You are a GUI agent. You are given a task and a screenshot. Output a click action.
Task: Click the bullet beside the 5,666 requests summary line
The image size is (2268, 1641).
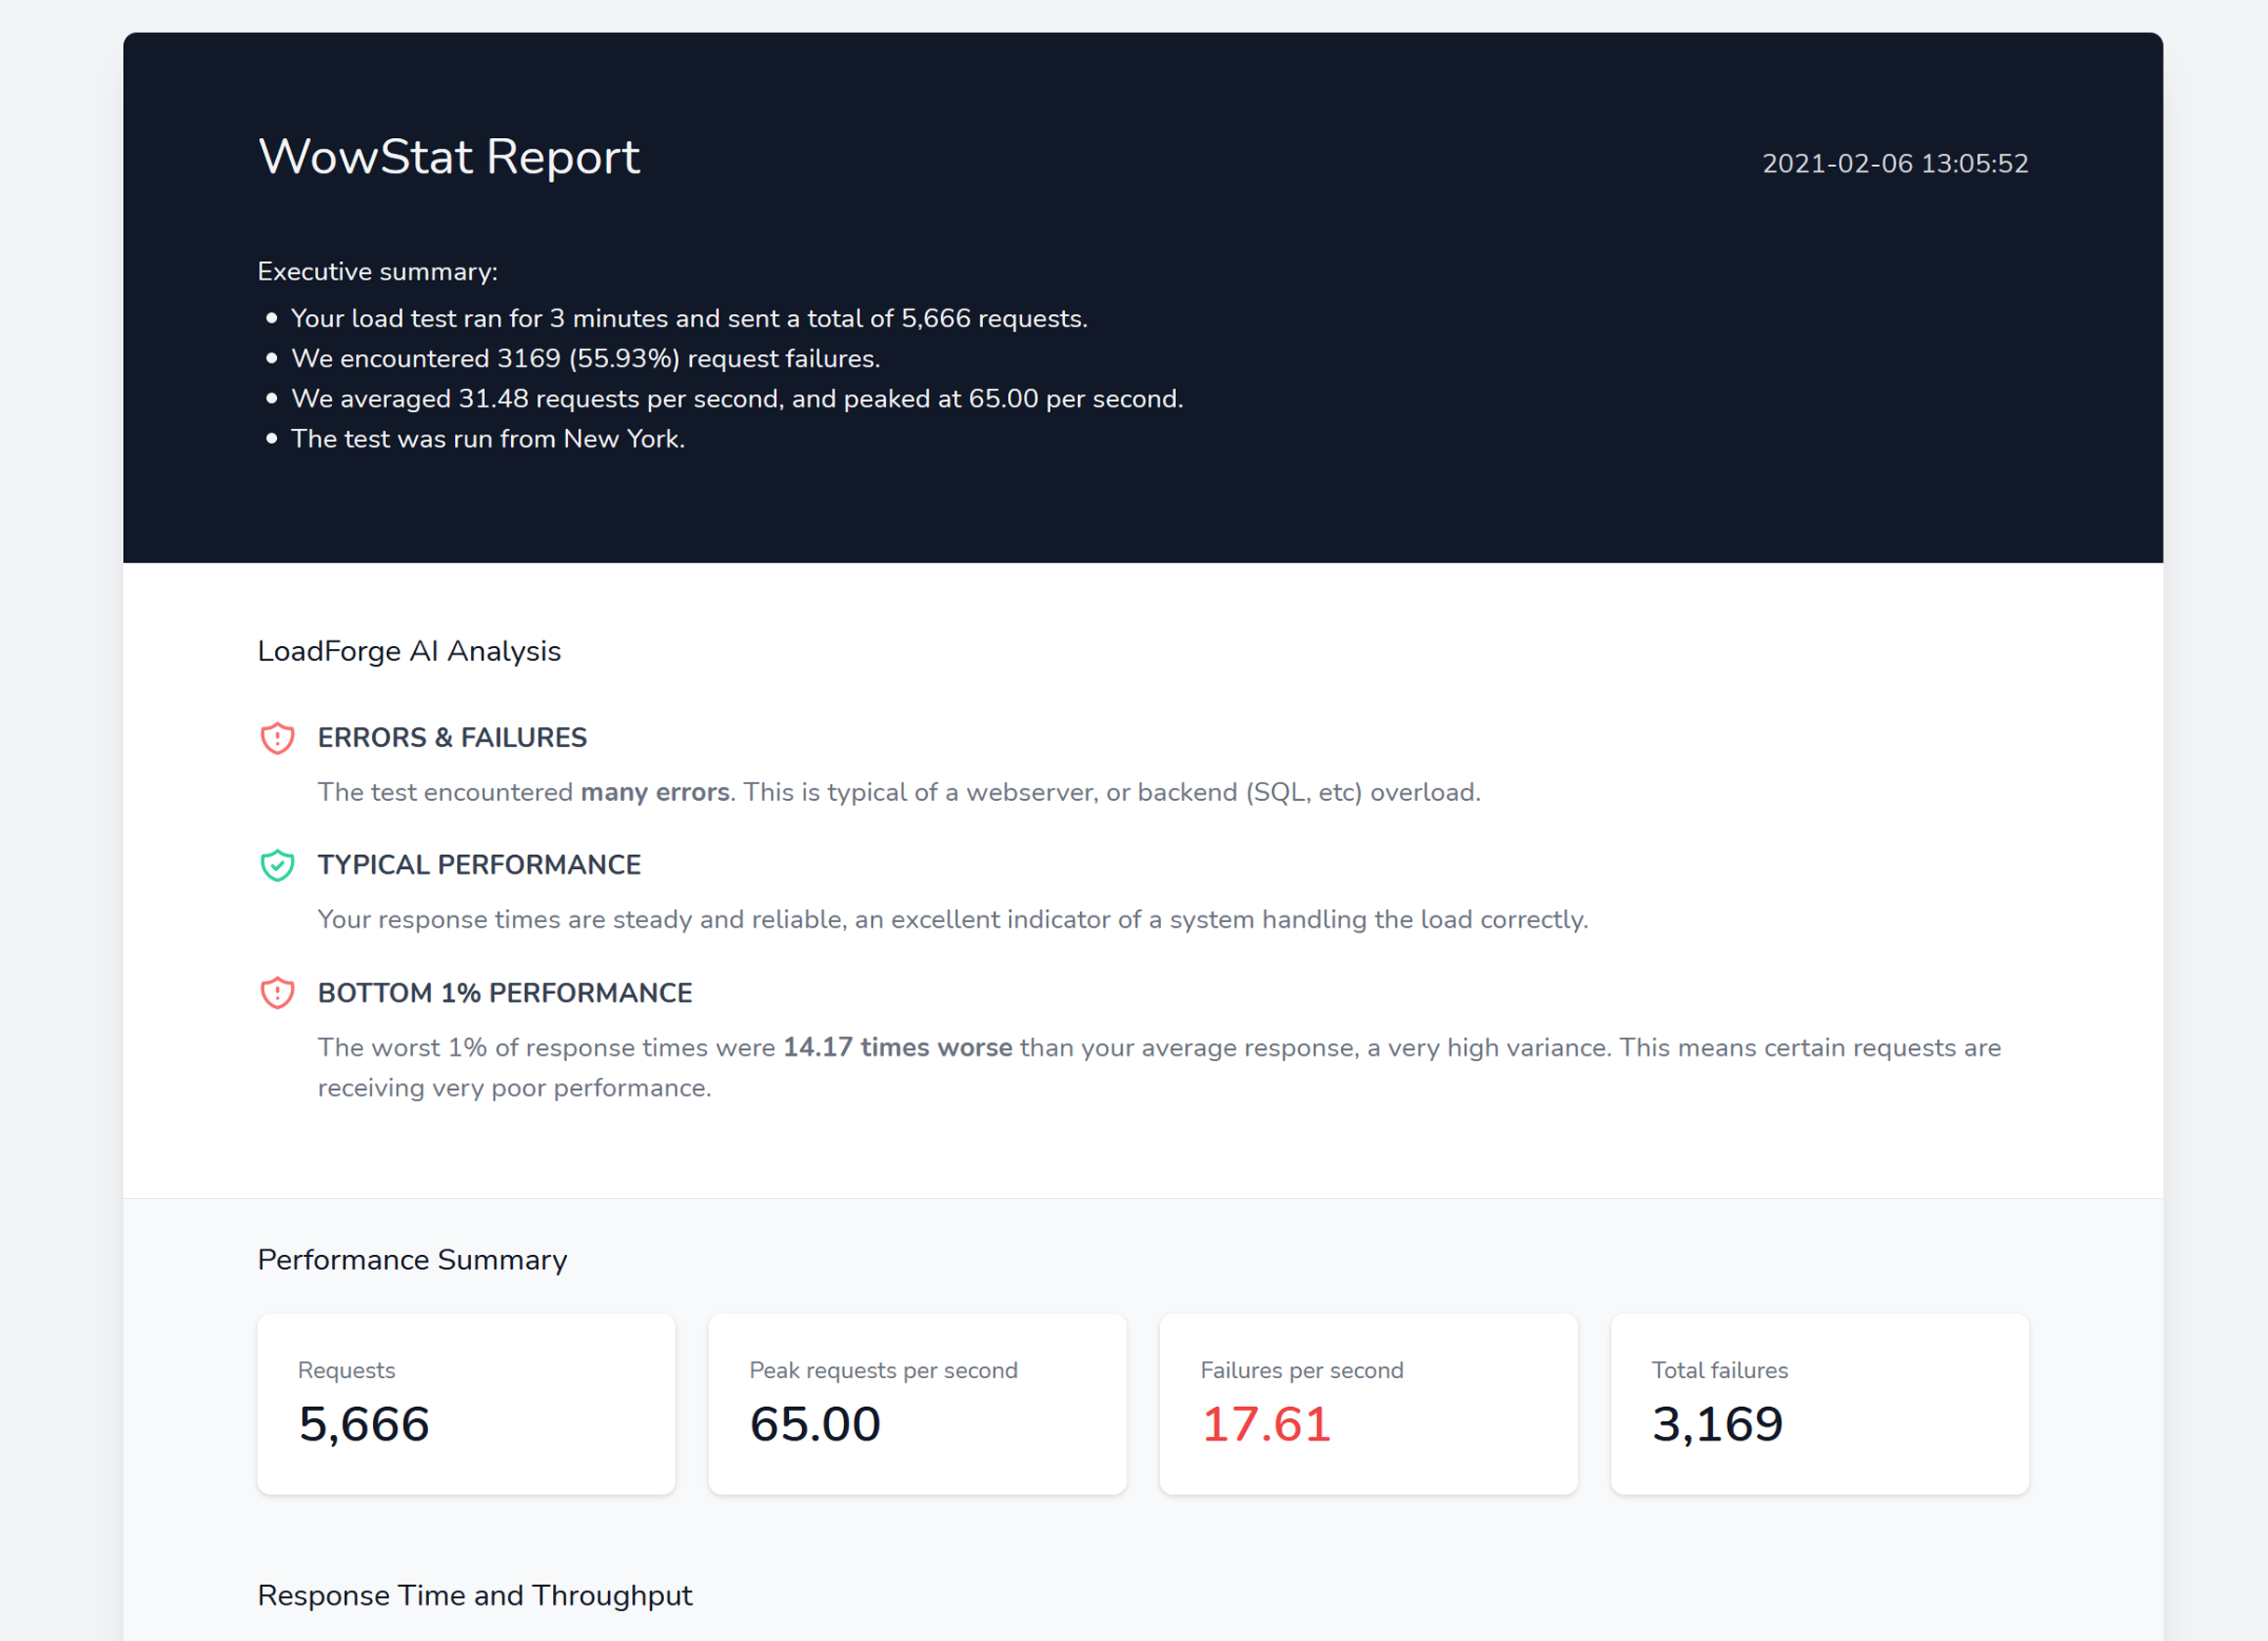pyautogui.click(x=271, y=316)
